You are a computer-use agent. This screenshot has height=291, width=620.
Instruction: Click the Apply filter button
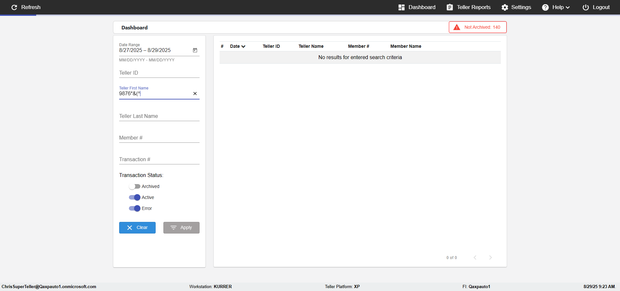tap(181, 228)
